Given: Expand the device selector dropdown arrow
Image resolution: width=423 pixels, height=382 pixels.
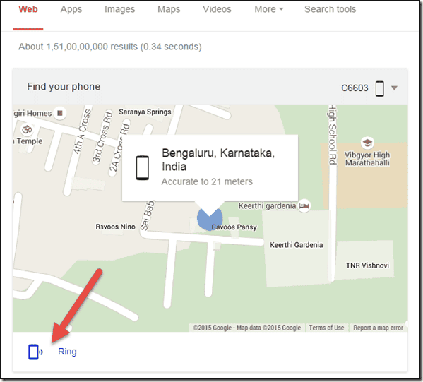Looking at the screenshot, I should pyautogui.click(x=394, y=88).
